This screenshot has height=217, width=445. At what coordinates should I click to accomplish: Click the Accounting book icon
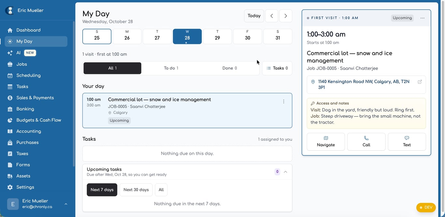click(10, 131)
